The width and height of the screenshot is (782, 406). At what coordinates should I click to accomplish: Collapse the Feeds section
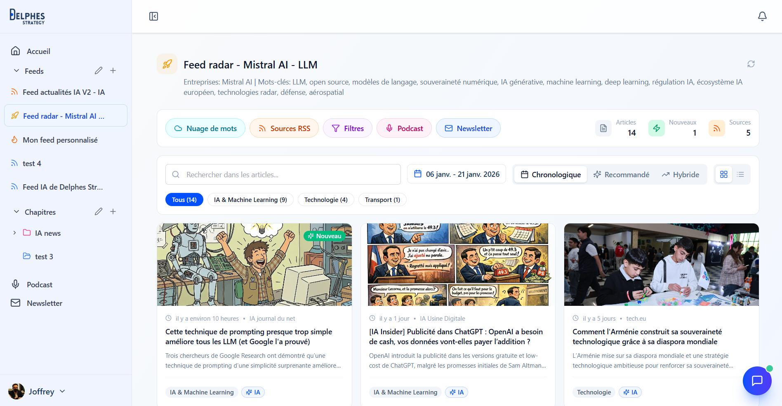pyautogui.click(x=16, y=71)
